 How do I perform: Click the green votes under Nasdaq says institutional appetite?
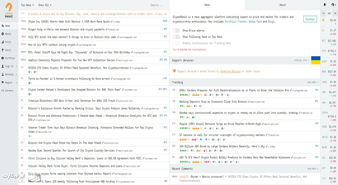(x=182, y=117)
